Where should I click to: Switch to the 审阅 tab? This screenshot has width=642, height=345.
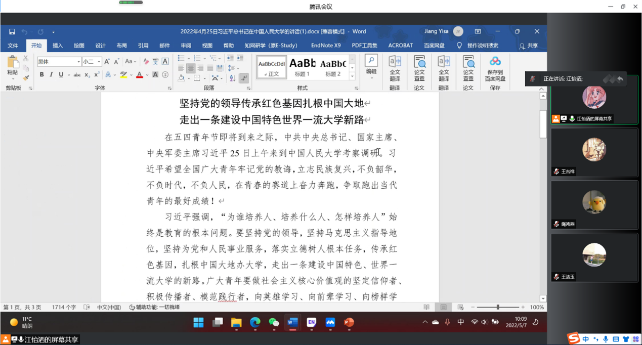(186, 46)
